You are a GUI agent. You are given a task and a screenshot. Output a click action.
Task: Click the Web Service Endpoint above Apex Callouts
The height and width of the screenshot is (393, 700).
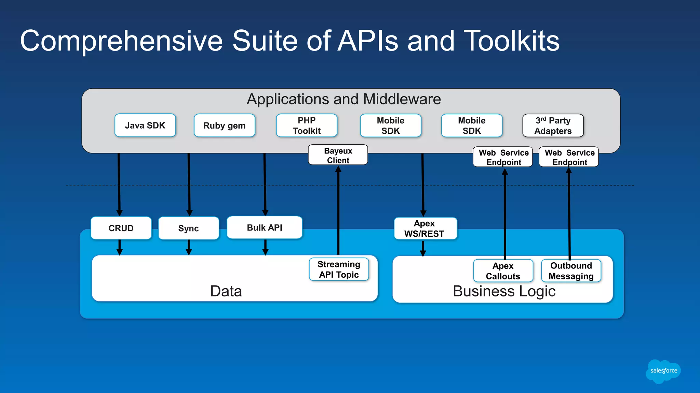pos(503,157)
